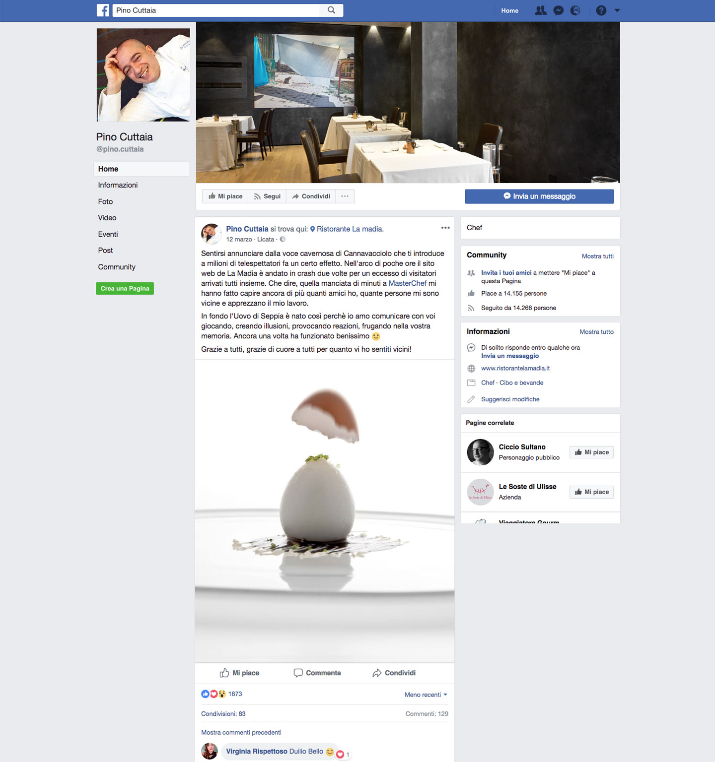Open the egg dish post photo
715x762 pixels.
pyautogui.click(x=325, y=511)
